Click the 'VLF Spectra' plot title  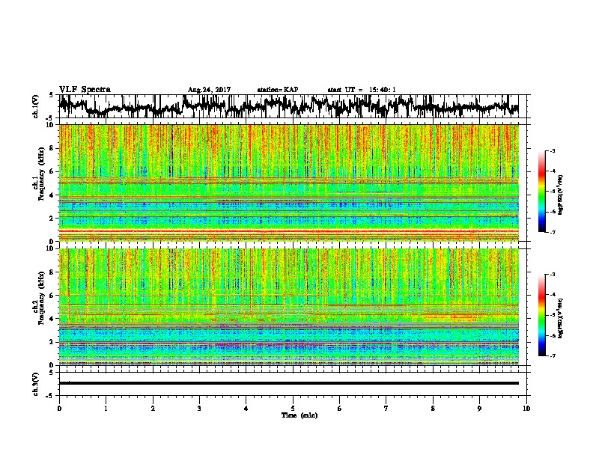(85, 90)
